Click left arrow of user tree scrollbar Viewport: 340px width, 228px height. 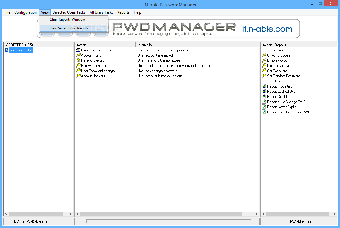click(x=6, y=214)
